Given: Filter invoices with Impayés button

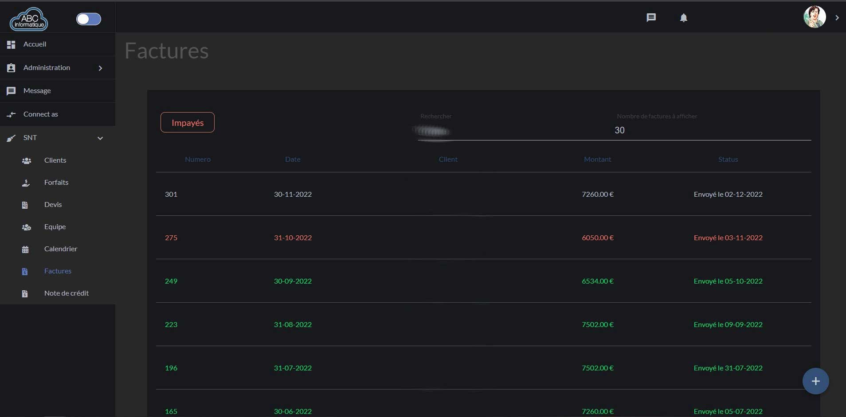Looking at the screenshot, I should pyautogui.click(x=187, y=122).
